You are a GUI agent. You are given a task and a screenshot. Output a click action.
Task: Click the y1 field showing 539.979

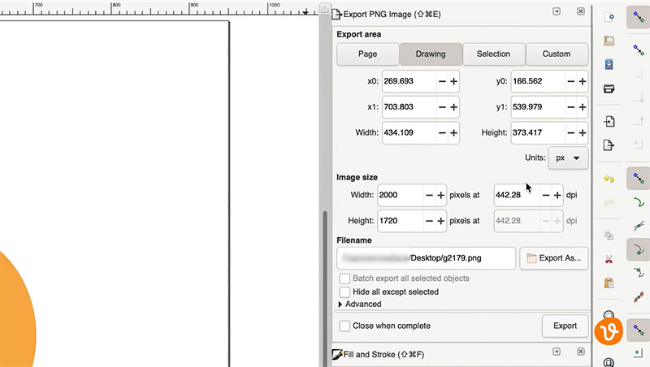tap(538, 107)
